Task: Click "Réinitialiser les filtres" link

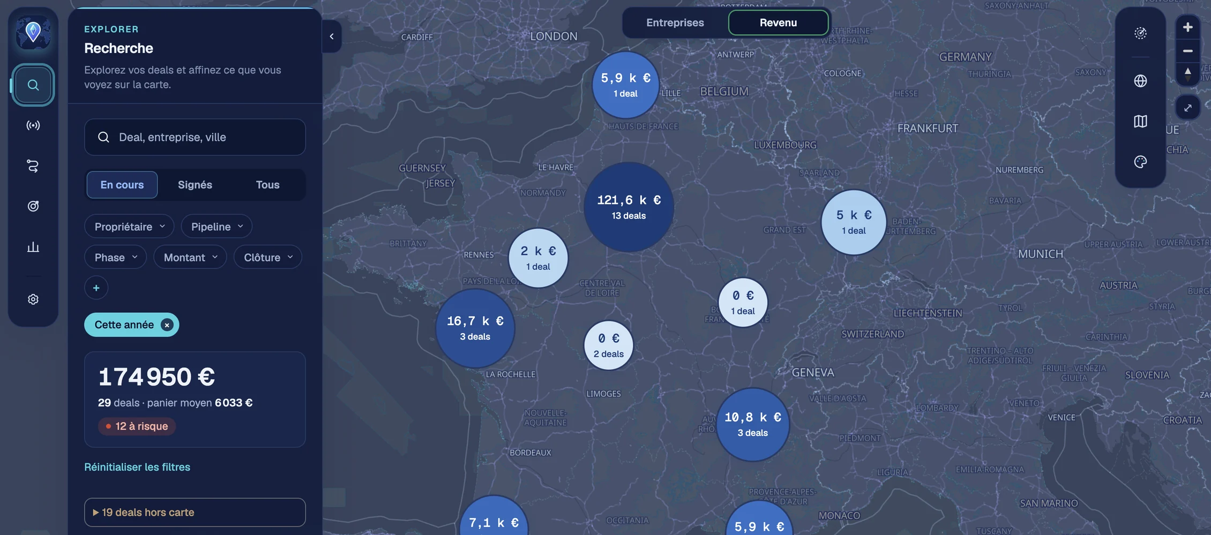Action: [x=137, y=467]
